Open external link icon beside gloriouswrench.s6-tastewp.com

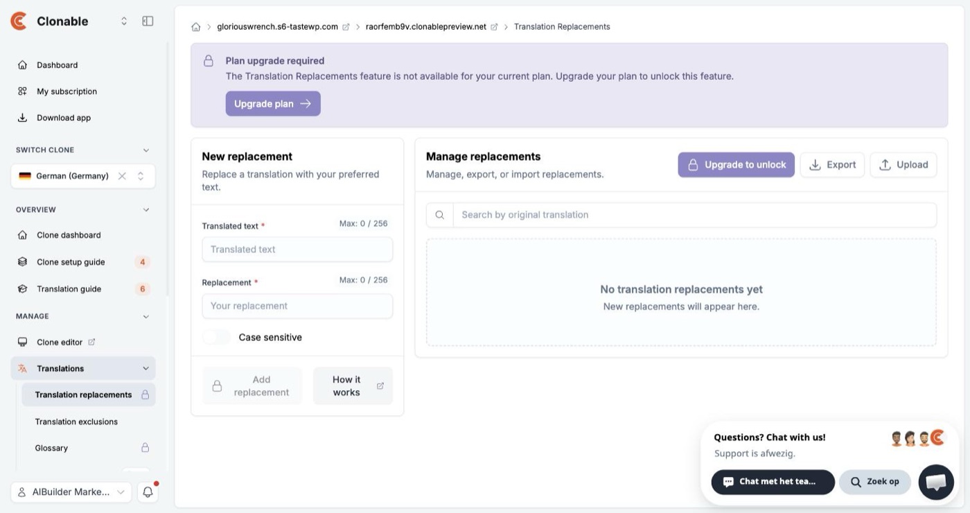coord(346,27)
